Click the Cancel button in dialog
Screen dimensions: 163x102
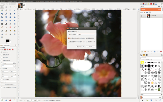(81, 47)
